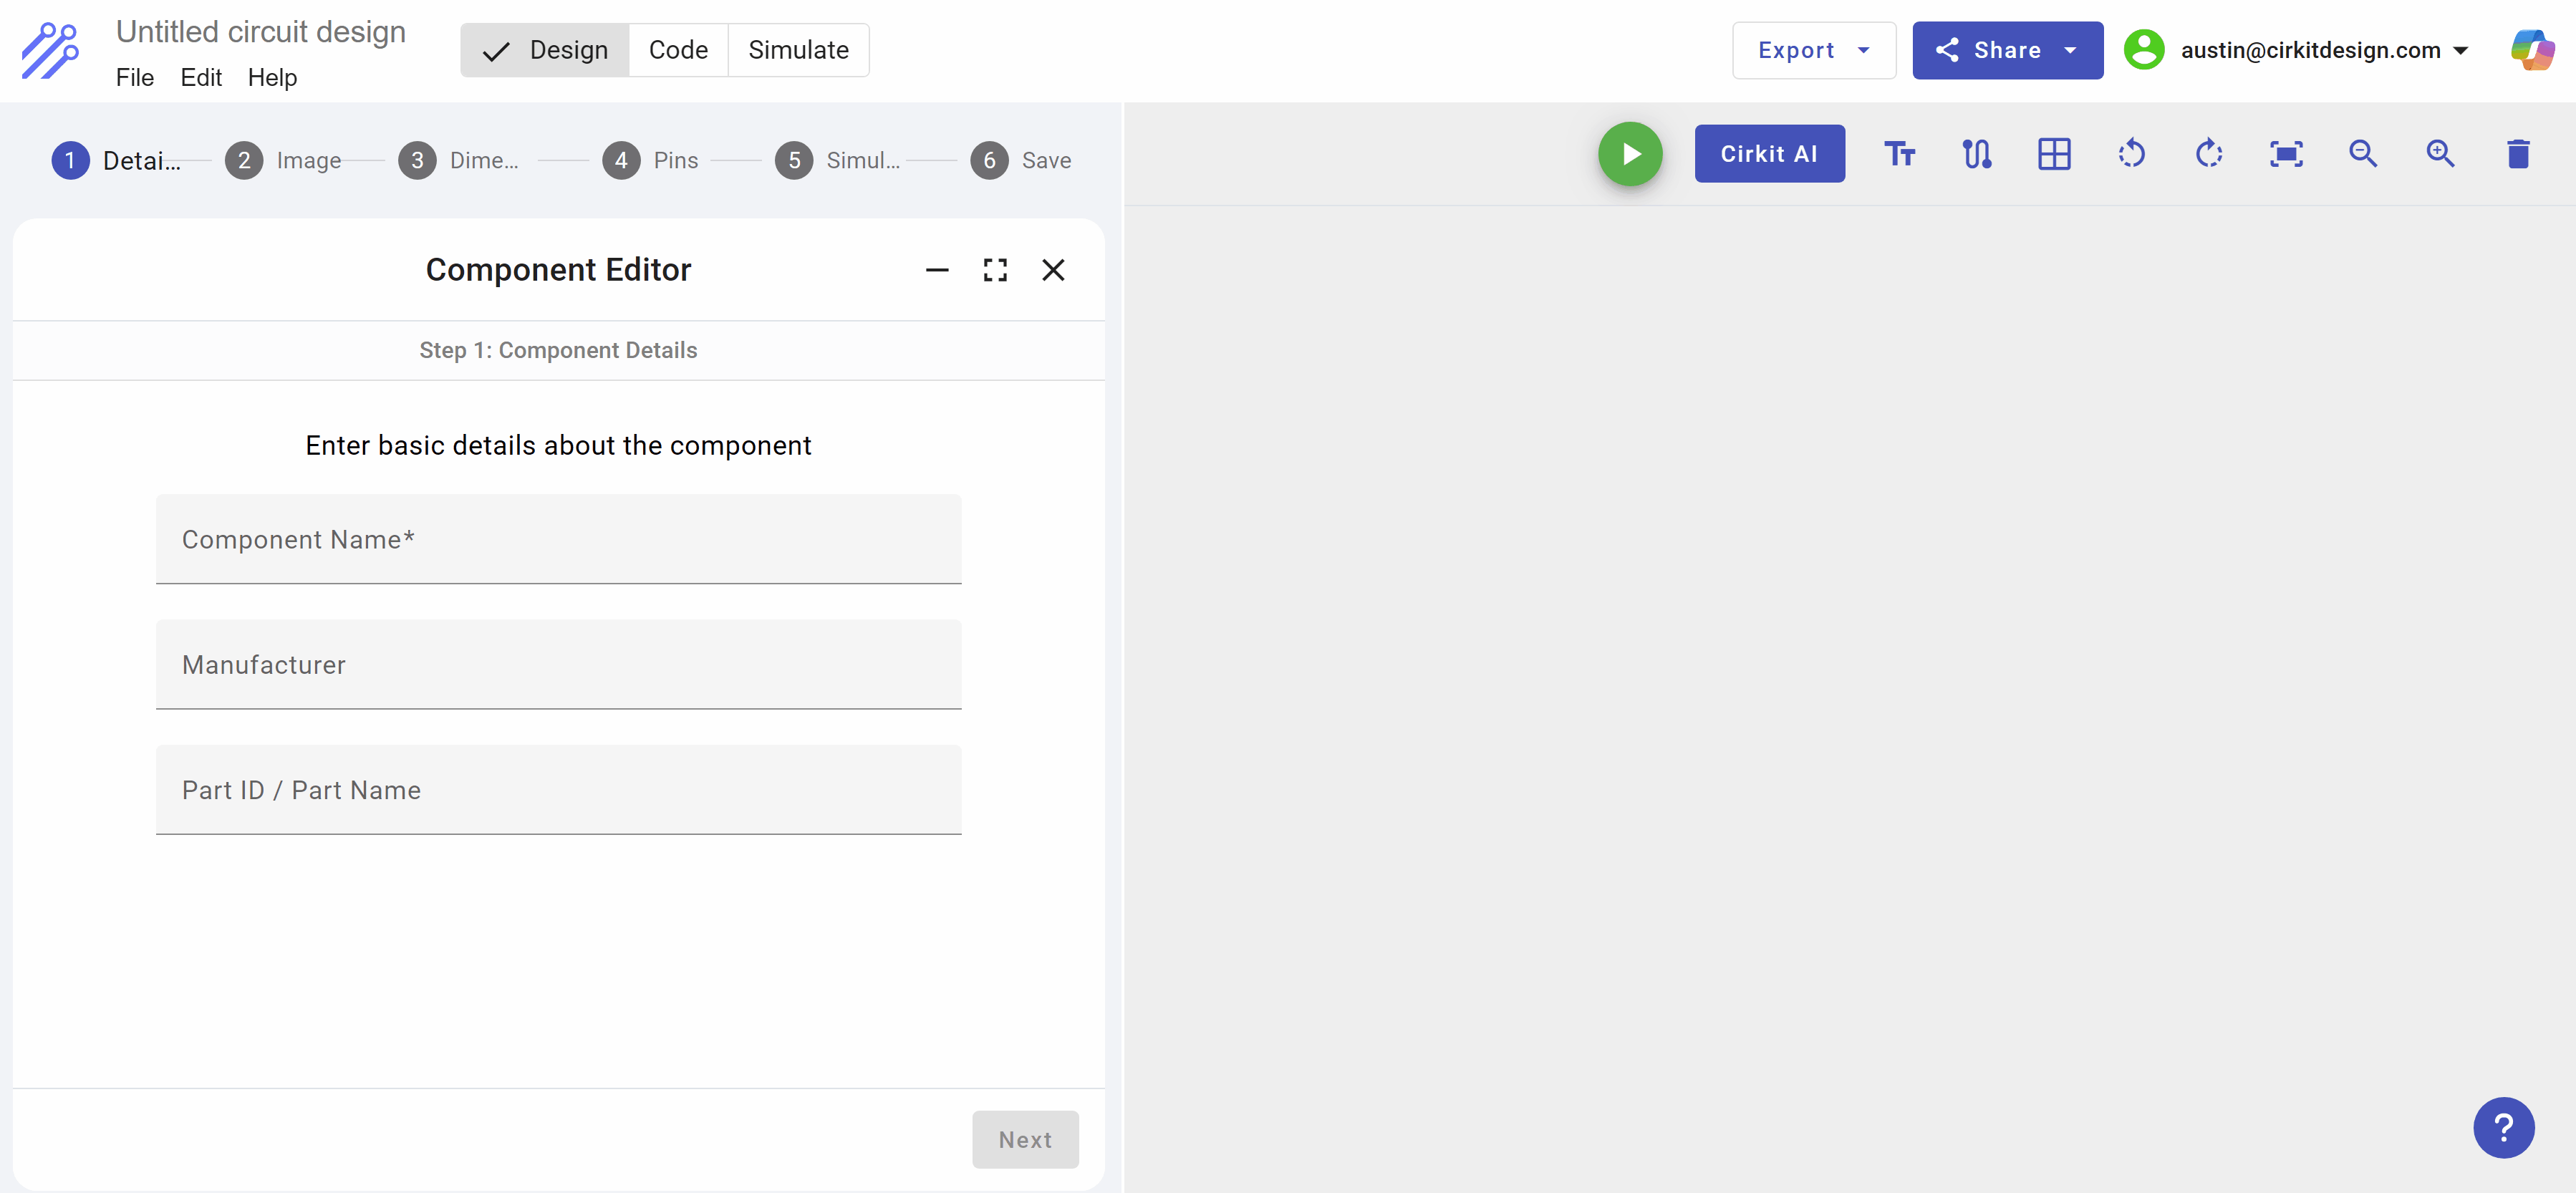Toggle the grid view icon
The width and height of the screenshot is (2576, 1193).
(x=2054, y=154)
